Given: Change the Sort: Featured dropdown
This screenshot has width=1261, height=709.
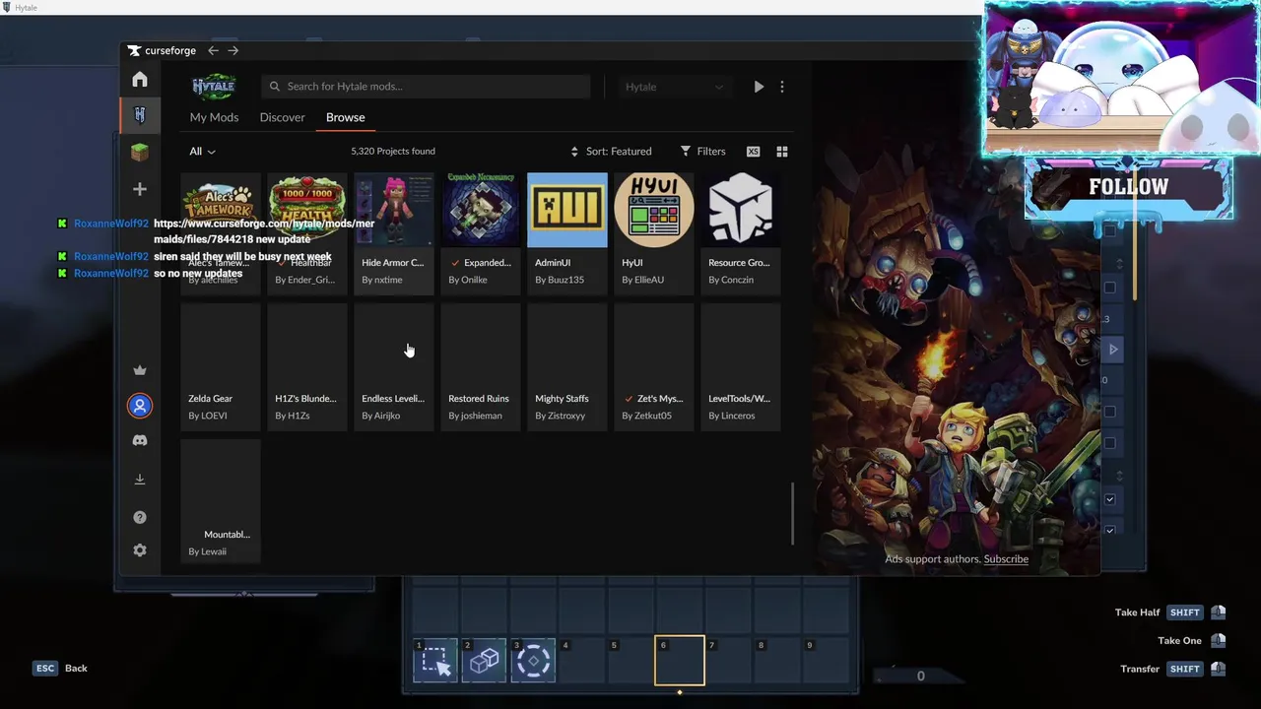Looking at the screenshot, I should (611, 152).
